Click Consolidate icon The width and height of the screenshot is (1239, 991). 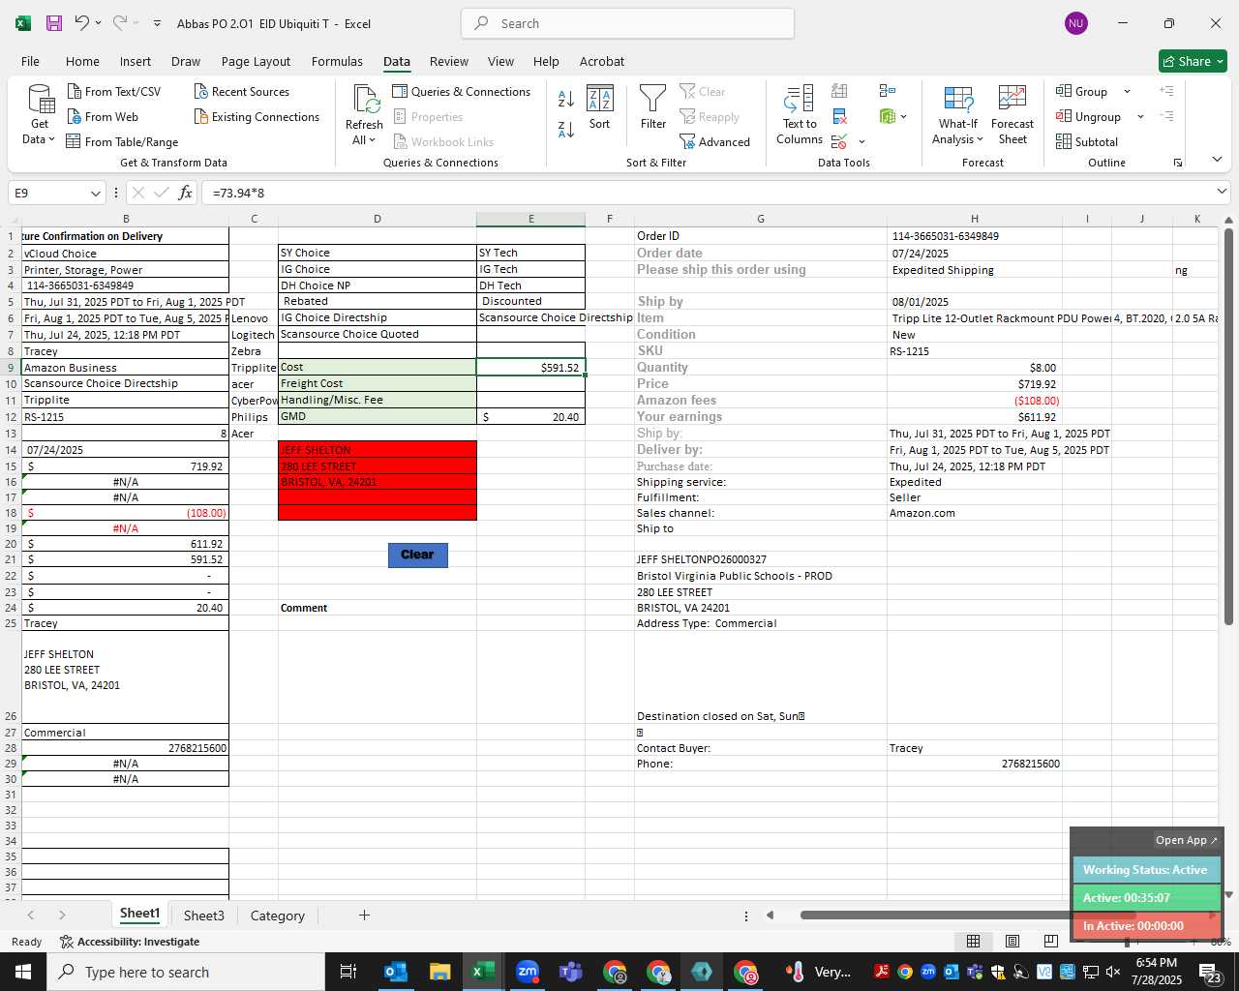click(x=887, y=91)
